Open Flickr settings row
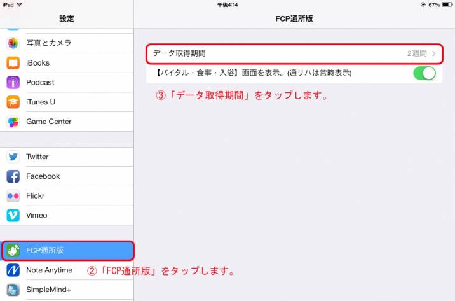 (x=67, y=196)
